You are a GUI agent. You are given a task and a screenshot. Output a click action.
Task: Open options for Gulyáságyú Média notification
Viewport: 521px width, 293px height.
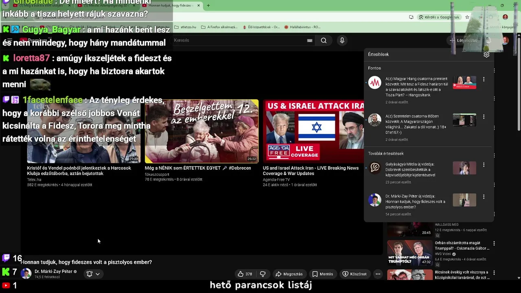484,165
